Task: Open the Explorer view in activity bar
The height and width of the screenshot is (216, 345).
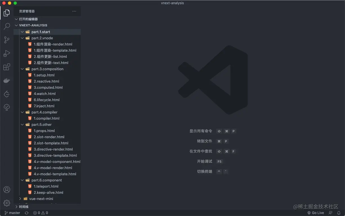Action: (7, 13)
